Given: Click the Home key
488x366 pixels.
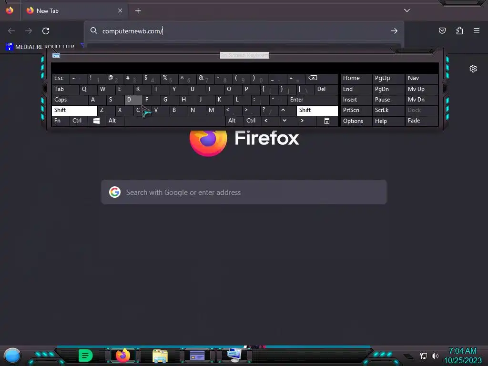Looking at the screenshot, I should point(356,78).
